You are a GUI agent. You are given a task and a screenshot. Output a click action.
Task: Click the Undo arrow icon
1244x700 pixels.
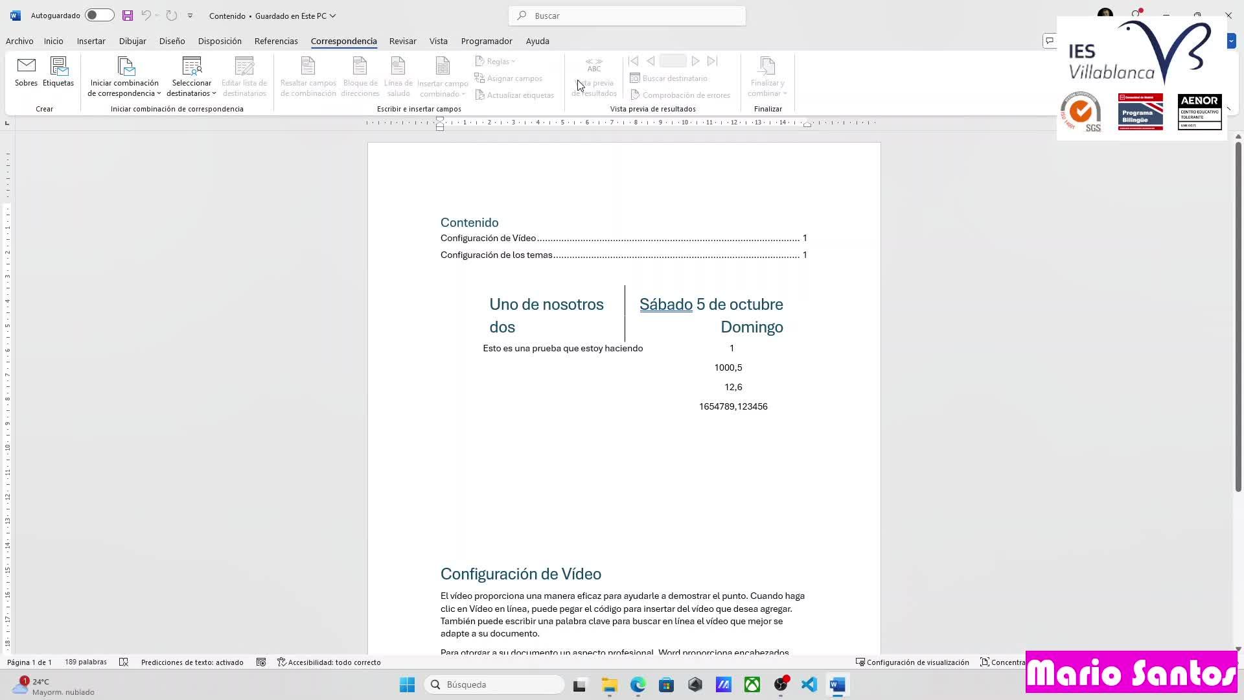click(146, 16)
